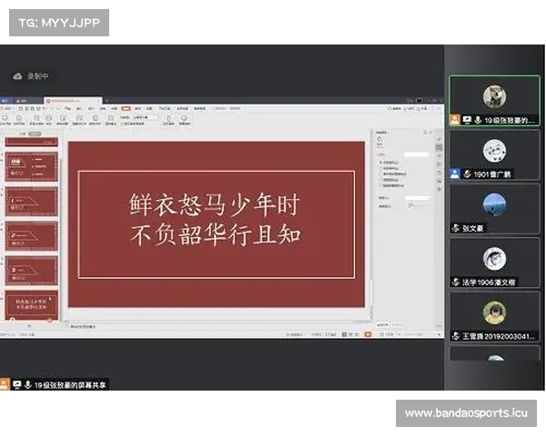
Task: Switch to the WPS presentation document tab
Action: (73, 101)
